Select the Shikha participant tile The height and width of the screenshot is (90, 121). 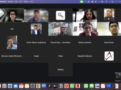(60, 69)
